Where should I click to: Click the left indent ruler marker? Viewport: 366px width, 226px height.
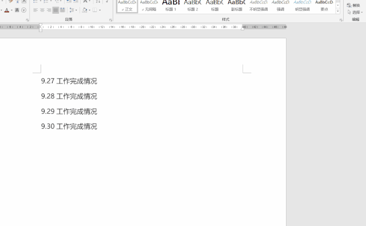coord(41,30)
